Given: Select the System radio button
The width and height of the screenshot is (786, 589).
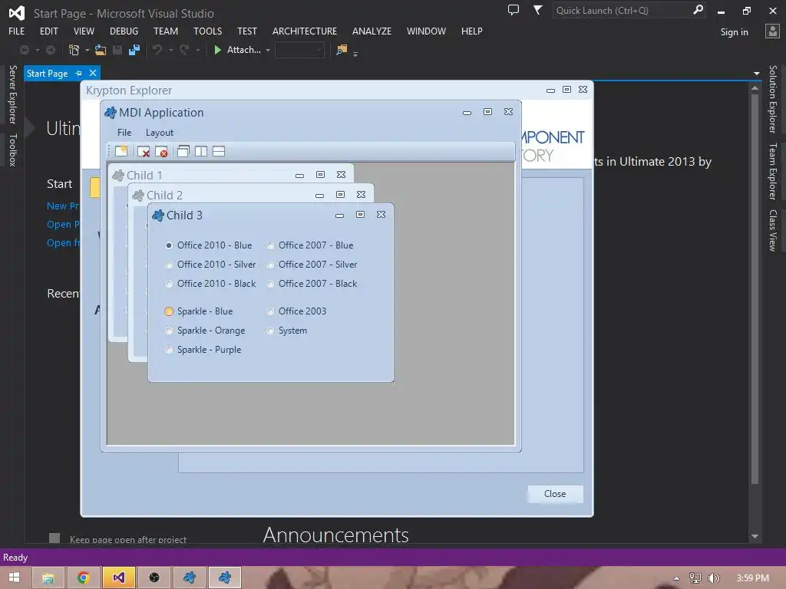Looking at the screenshot, I should coord(270,331).
